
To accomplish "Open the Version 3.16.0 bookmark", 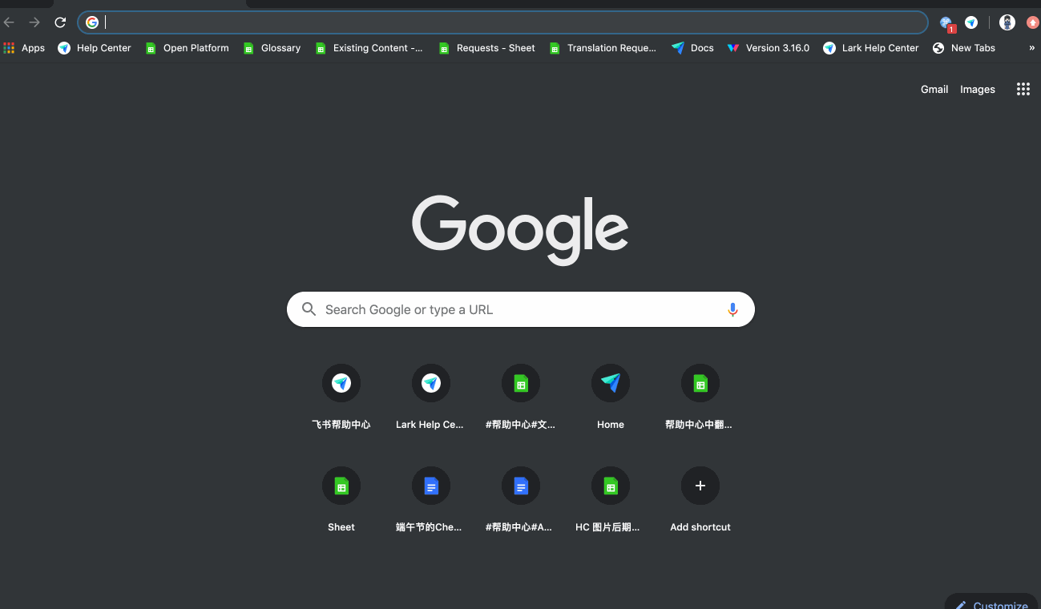I will click(x=768, y=48).
